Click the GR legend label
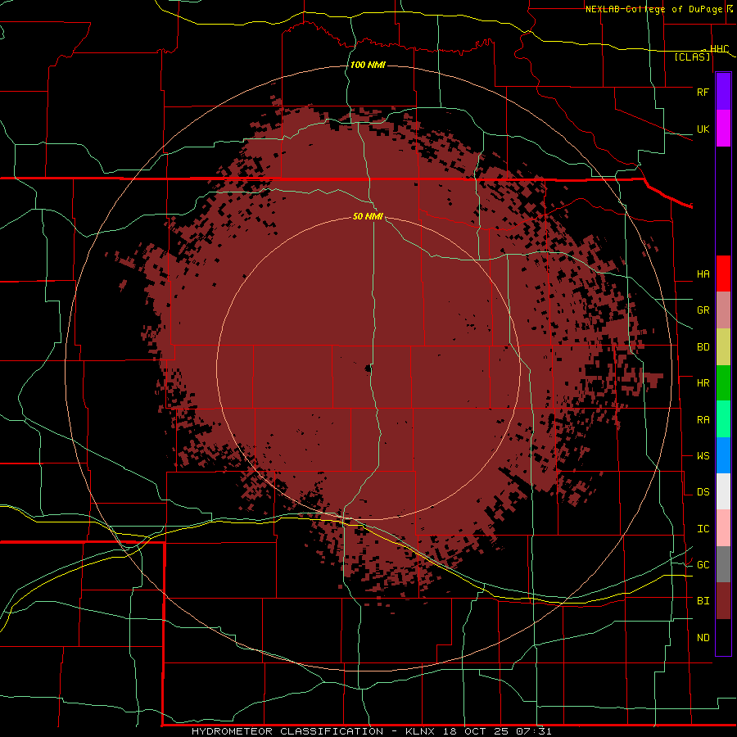Screen dimensions: 737x737 703,310
